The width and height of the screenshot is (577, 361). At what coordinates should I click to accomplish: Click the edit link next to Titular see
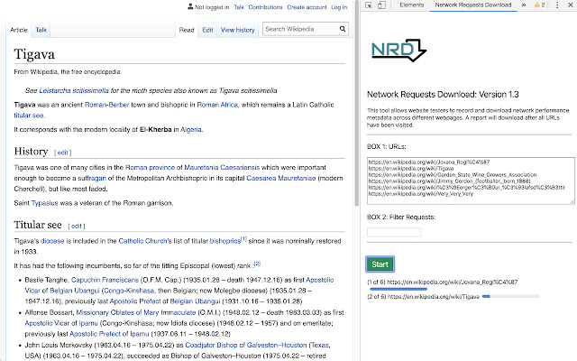[x=76, y=227]
